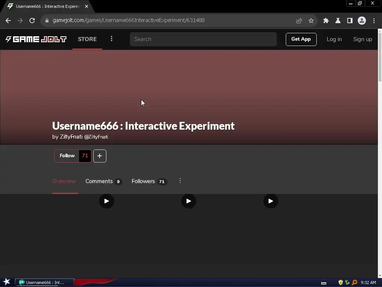Switch to the Followers tab
Screen dimensions: 382x287
coord(149,181)
